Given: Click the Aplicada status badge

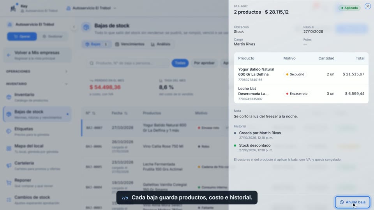Looking at the screenshot, I should coord(349,8).
